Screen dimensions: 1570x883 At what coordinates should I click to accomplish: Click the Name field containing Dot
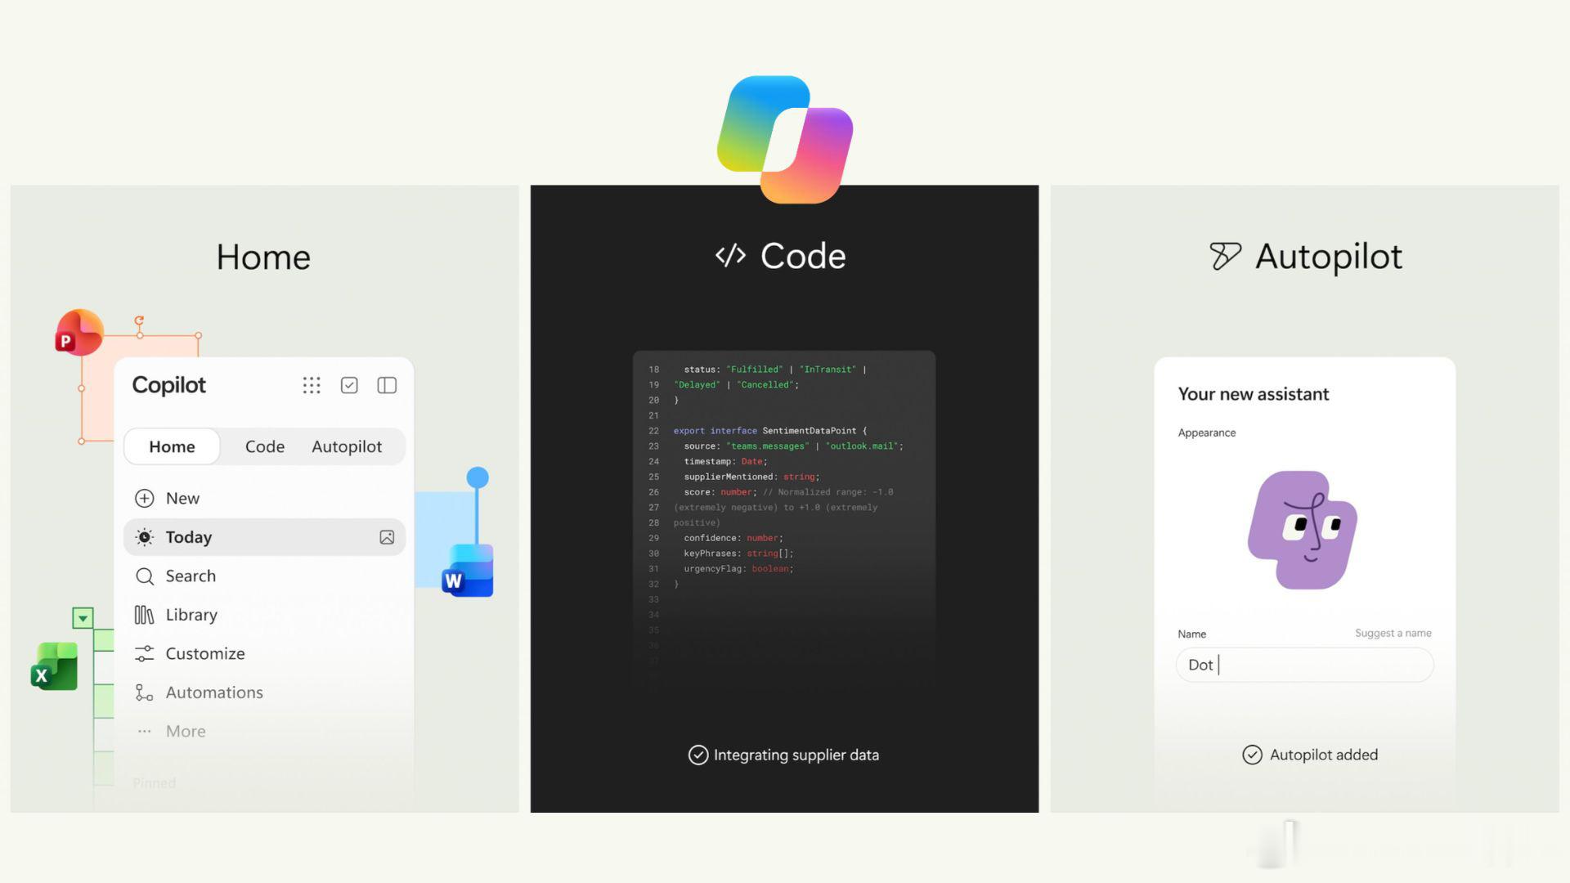[1304, 665]
